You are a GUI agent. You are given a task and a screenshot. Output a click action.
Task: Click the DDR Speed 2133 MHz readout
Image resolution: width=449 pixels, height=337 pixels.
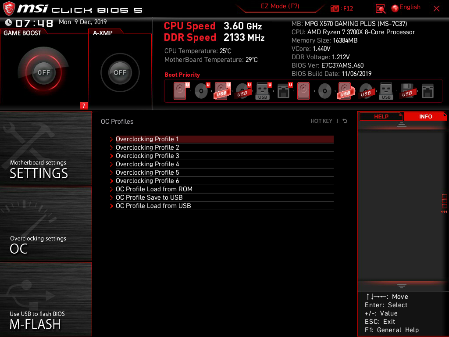pyautogui.click(x=214, y=38)
